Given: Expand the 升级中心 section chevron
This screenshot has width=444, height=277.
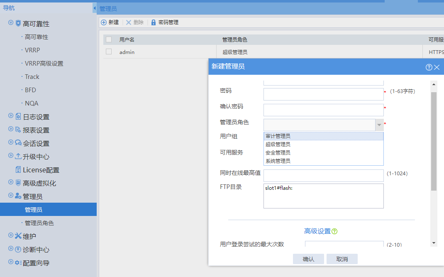Looking at the screenshot, I should tap(11, 155).
